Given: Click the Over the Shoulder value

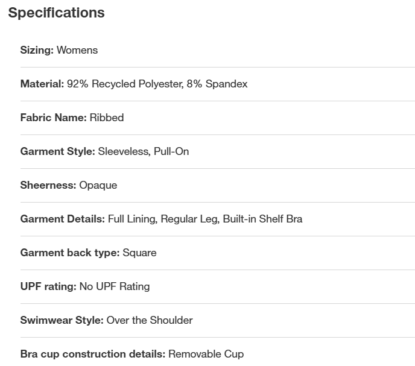Looking at the screenshot, I should (x=150, y=320).
